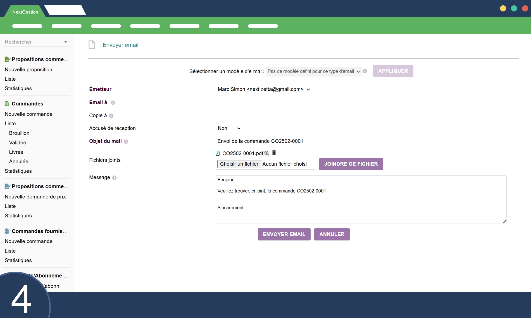Open the Accusé de réception dropdown

coord(229,128)
